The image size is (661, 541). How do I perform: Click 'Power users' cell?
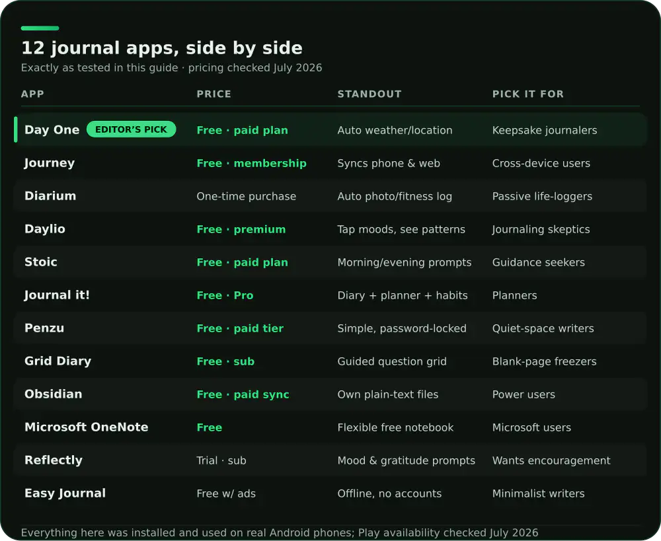coord(524,394)
